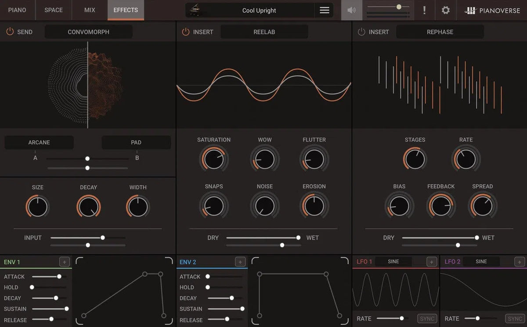
Task: Open the settings gear icon
Action: coord(445,10)
